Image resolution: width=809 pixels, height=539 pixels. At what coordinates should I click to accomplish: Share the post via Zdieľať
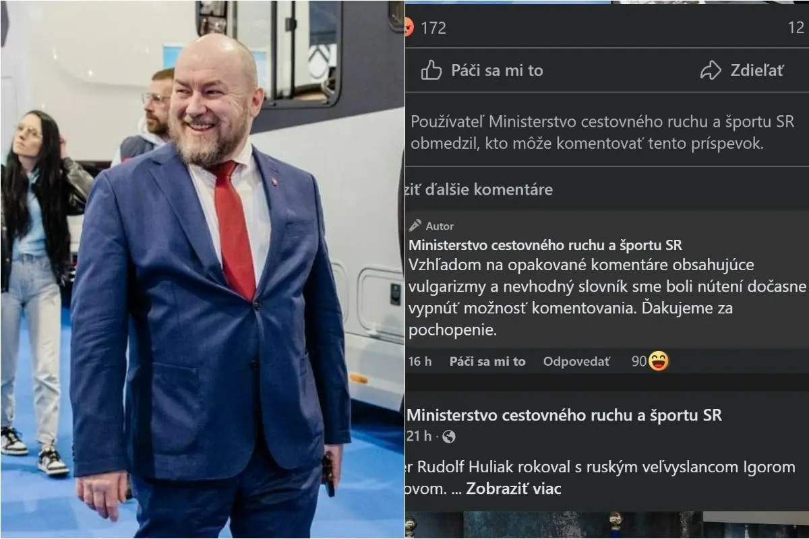coord(742,70)
